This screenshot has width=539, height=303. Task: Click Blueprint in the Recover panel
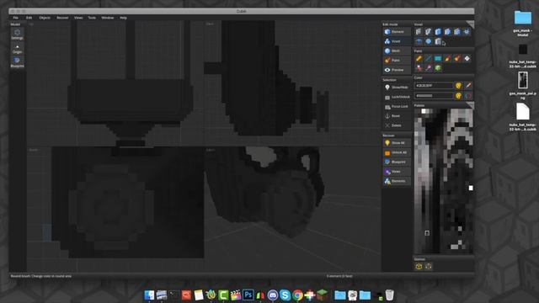397,162
